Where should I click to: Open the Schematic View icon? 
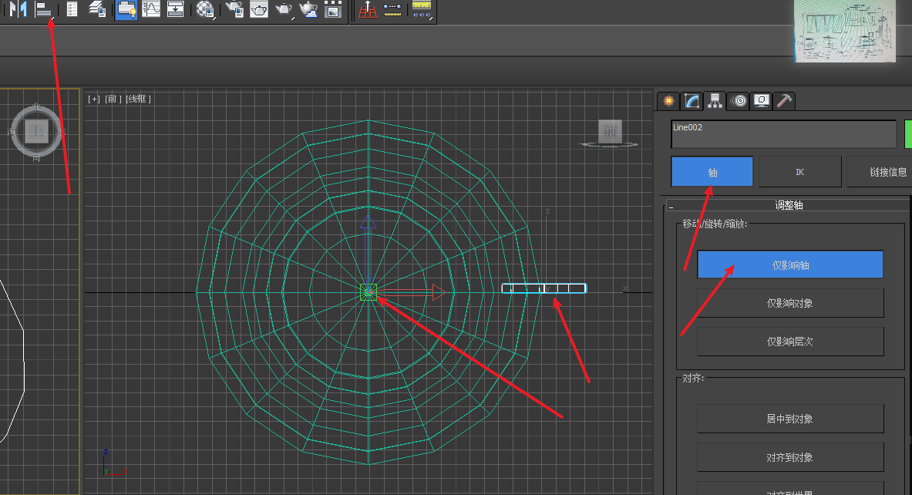tap(175, 9)
